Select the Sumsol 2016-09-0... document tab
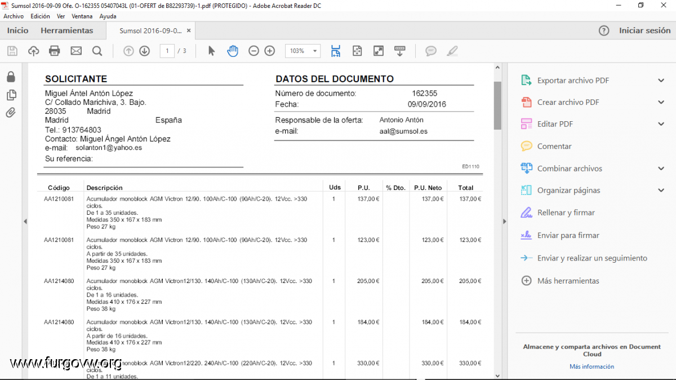Viewport: 676px width, 380px height. click(x=150, y=31)
